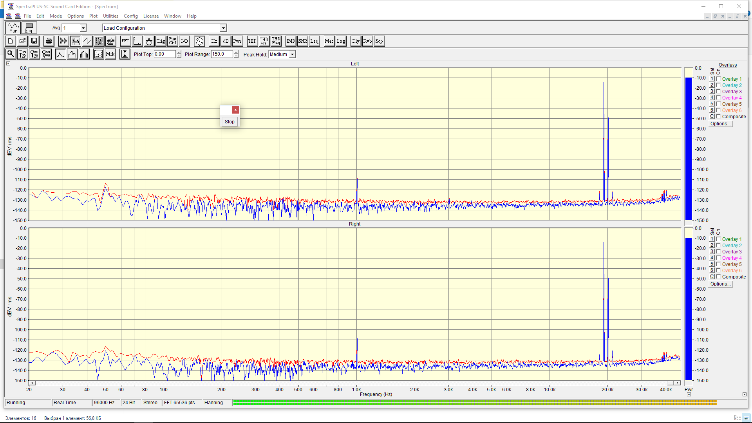Click the Plot Top input field
The width and height of the screenshot is (752, 423).
click(x=164, y=54)
